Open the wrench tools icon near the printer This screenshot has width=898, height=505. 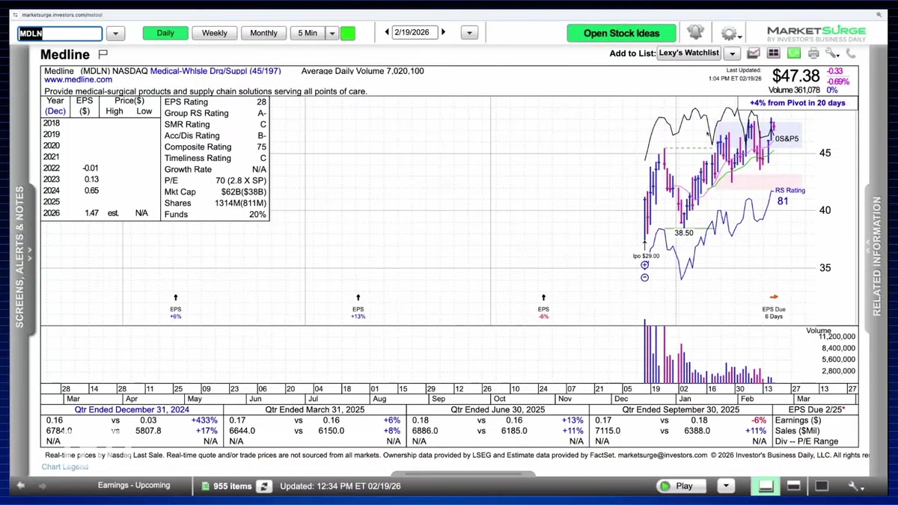[832, 53]
